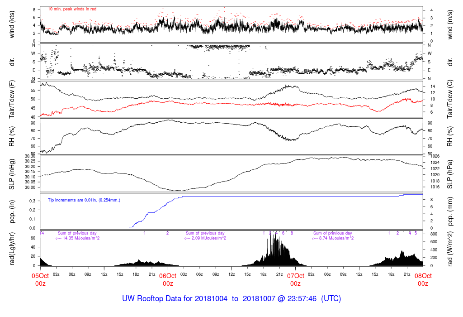Click the '1016' hPa tick value
This screenshot has width=463, height=317.
point(435,187)
